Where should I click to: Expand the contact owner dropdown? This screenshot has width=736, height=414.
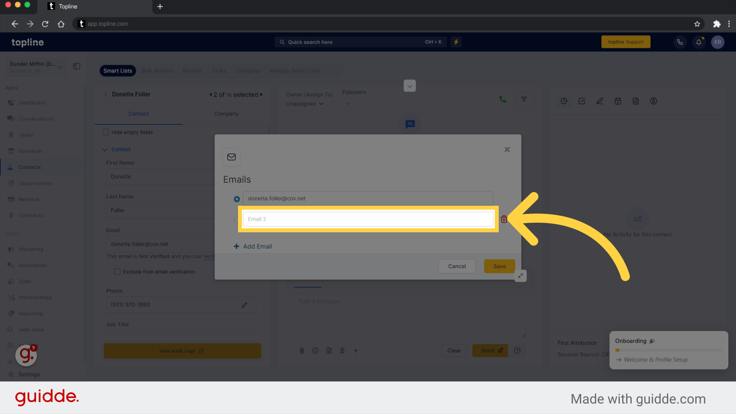(305, 103)
